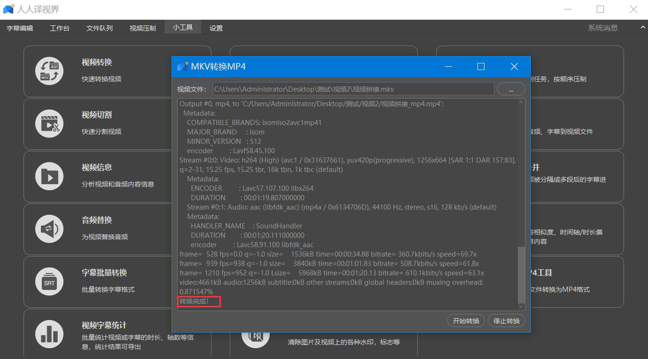Switch to the 工作台 tab

tap(60, 28)
